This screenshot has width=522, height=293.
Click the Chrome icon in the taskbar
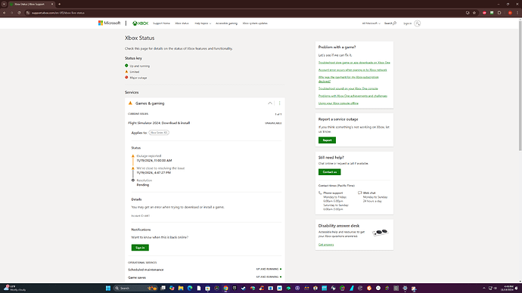pos(225,288)
